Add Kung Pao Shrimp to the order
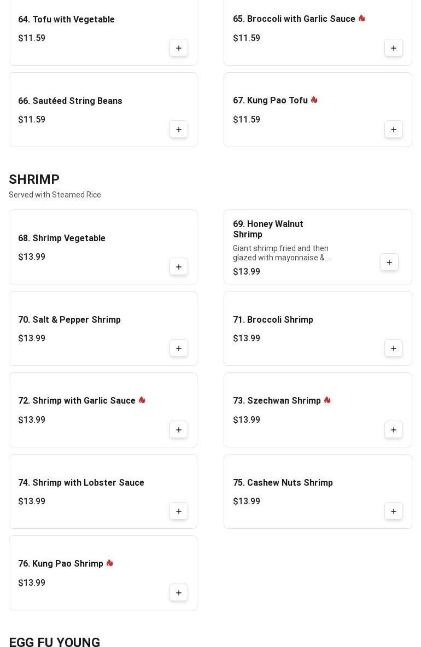Screen dimensions: 421x647 click(x=179, y=593)
